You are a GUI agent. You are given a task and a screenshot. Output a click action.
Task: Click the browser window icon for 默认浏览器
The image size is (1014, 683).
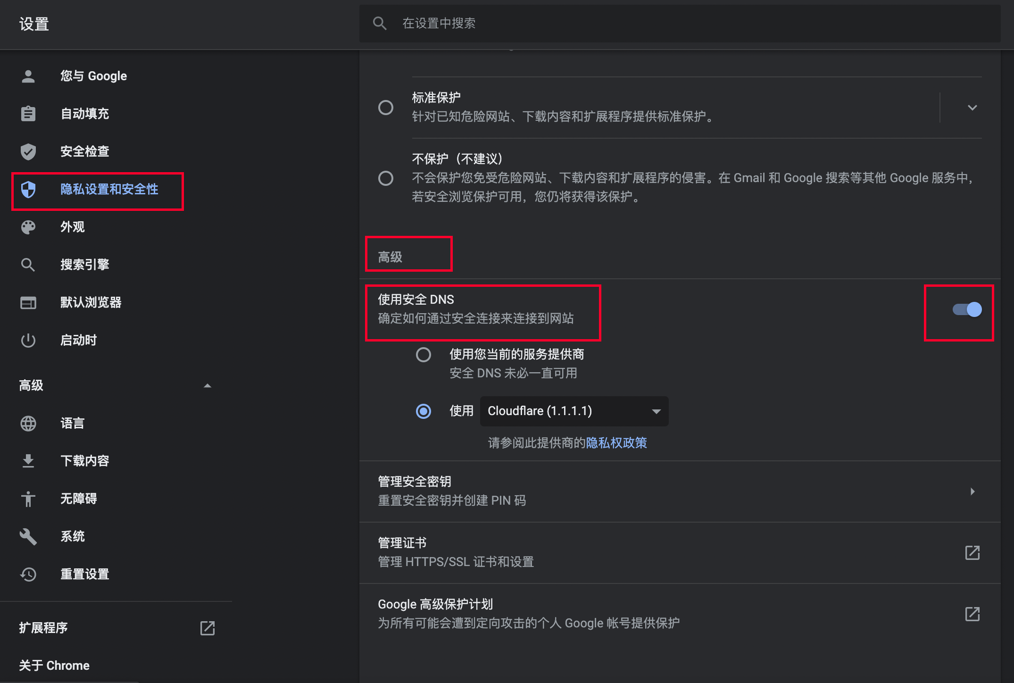click(x=28, y=302)
